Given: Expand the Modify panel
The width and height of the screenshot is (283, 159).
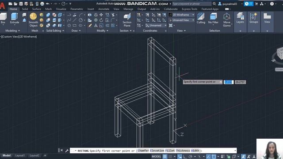Looking at the screenshot, I should (102, 30).
